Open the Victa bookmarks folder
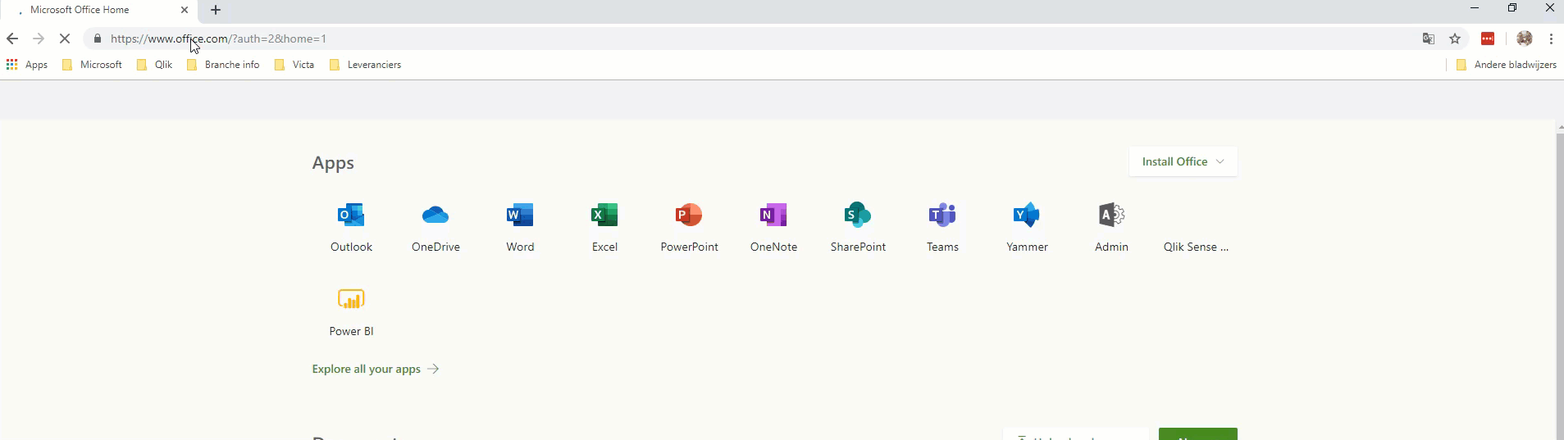1564x440 pixels. click(294, 65)
